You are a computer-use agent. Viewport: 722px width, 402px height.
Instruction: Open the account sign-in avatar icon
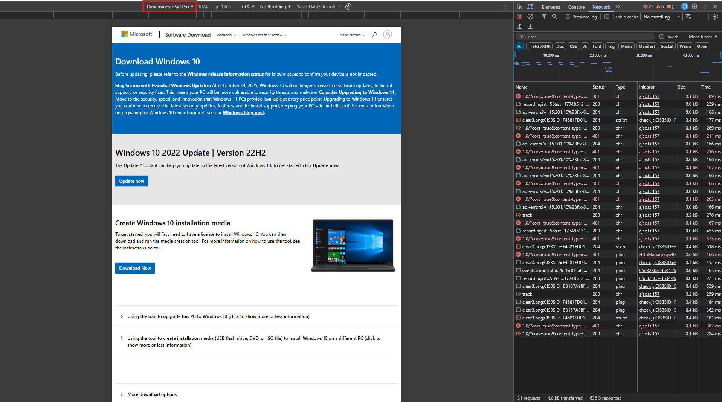point(388,35)
